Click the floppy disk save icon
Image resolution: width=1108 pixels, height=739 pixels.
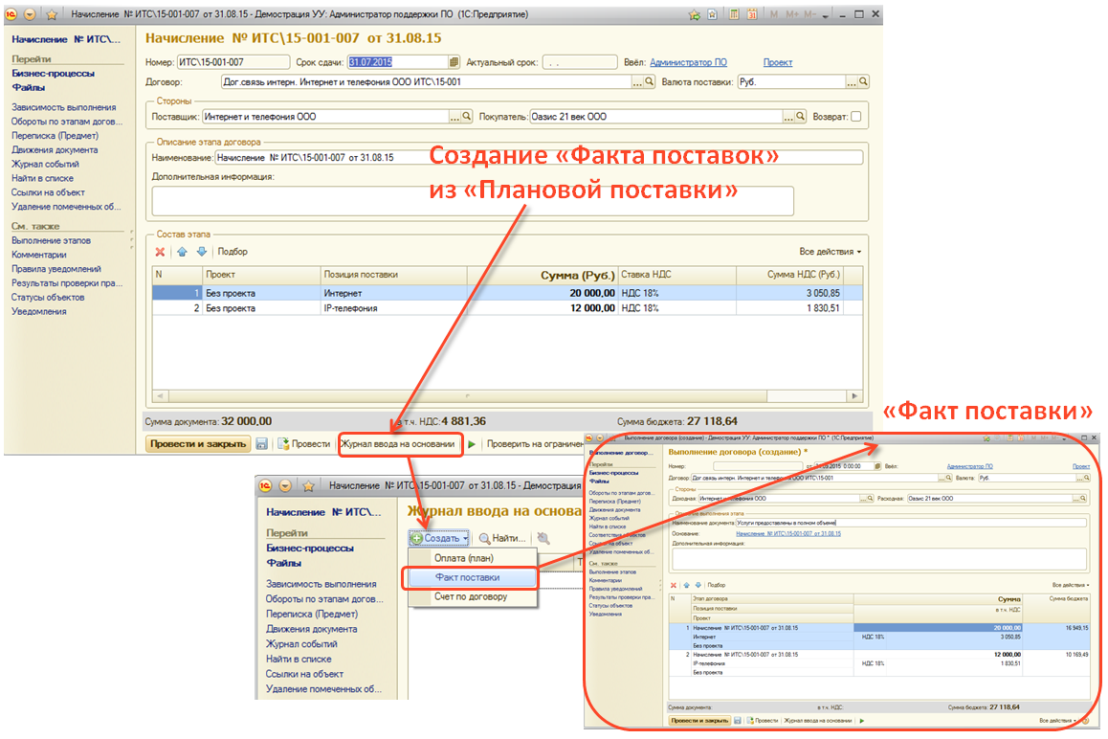pos(261,444)
